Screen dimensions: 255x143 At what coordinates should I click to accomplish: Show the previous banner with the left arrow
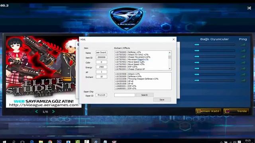(37, 112)
